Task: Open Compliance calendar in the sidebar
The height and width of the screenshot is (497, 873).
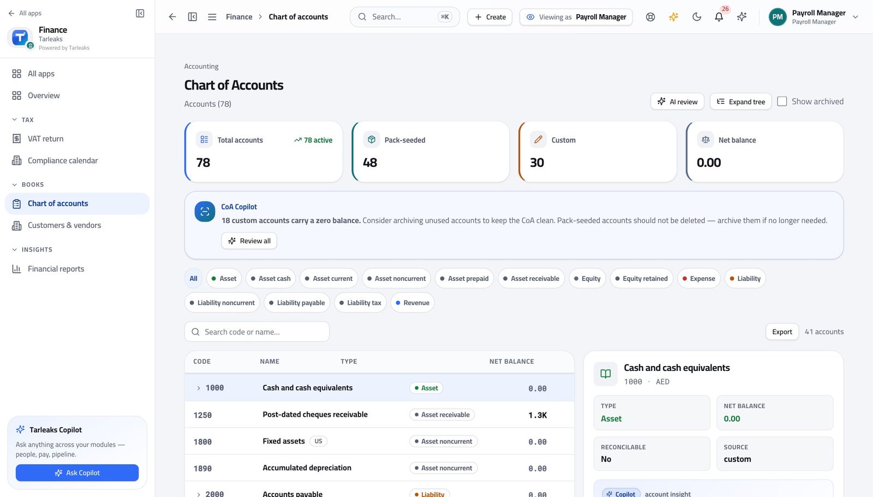Action: pos(77,160)
